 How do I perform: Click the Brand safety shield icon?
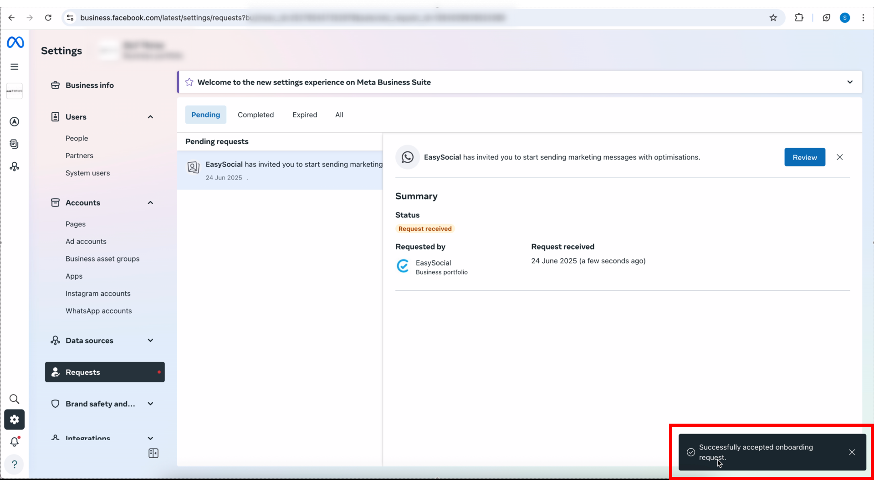click(55, 404)
